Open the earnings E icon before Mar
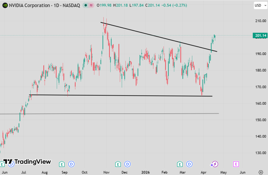Viewport: 268px width, 175px height. coord(180,164)
